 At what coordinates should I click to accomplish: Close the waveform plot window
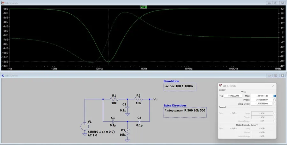click(283, 3)
